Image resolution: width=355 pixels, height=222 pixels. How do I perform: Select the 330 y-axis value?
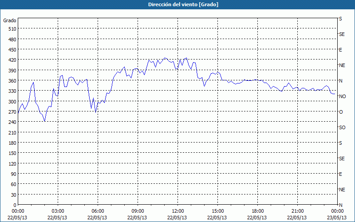pos(13,91)
